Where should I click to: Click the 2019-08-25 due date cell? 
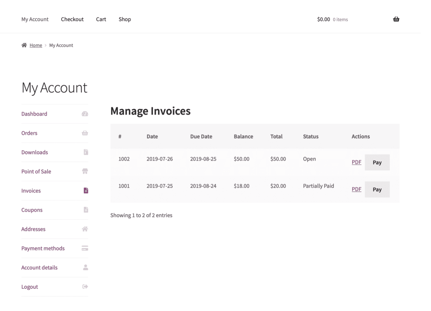pyautogui.click(x=203, y=159)
